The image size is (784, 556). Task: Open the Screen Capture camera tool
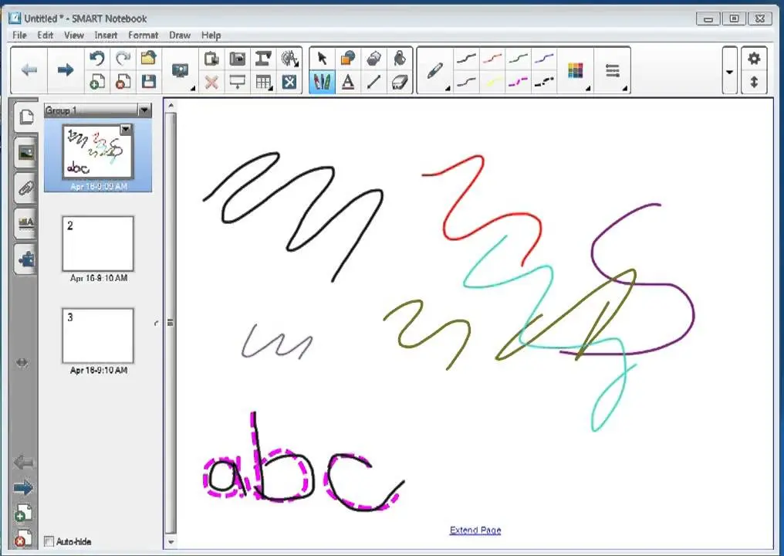[x=237, y=59]
